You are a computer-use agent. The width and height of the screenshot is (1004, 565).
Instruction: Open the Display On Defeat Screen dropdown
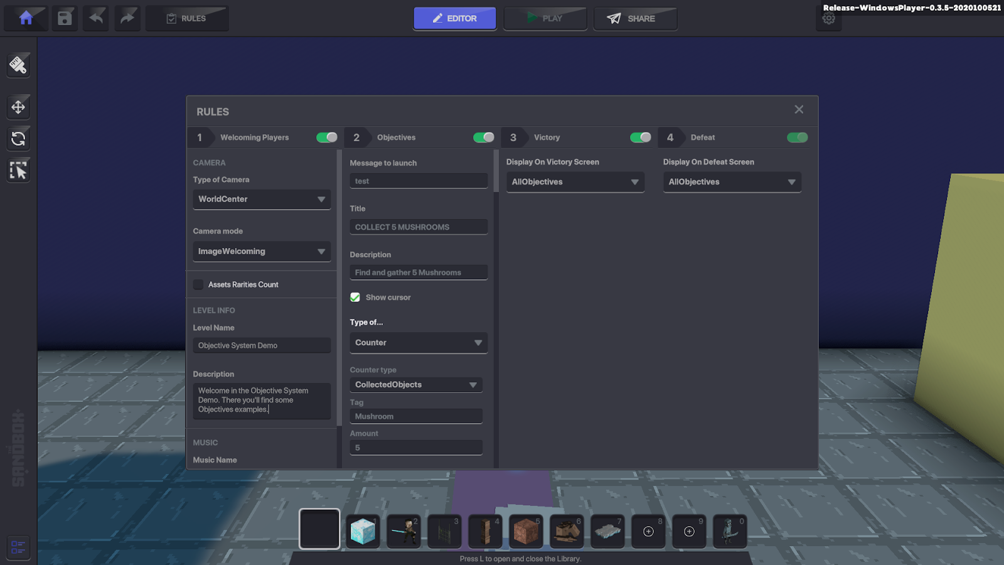(x=732, y=182)
